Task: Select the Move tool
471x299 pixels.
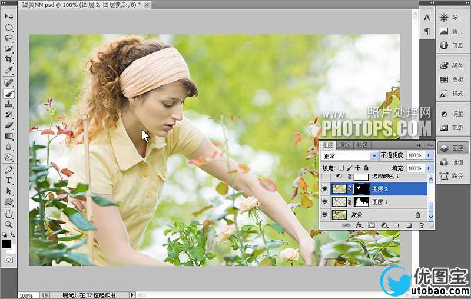Action: coord(9,16)
